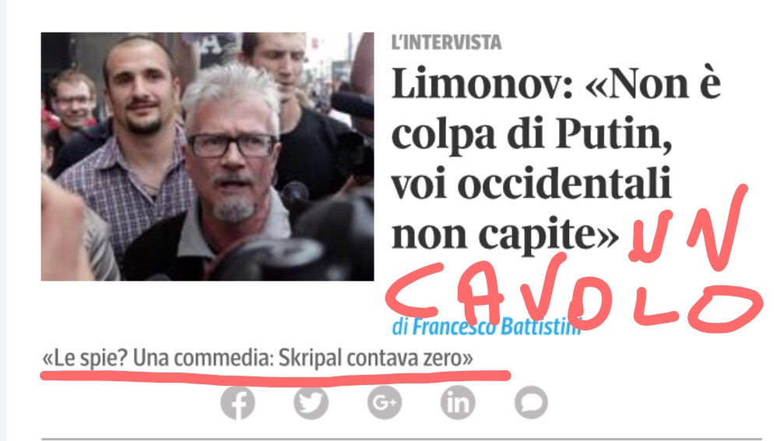Share the article on LinkedIn

[x=458, y=402]
